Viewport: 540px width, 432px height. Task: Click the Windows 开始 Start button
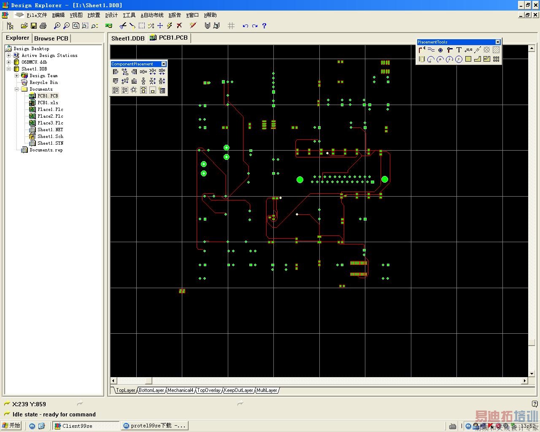coord(11,426)
